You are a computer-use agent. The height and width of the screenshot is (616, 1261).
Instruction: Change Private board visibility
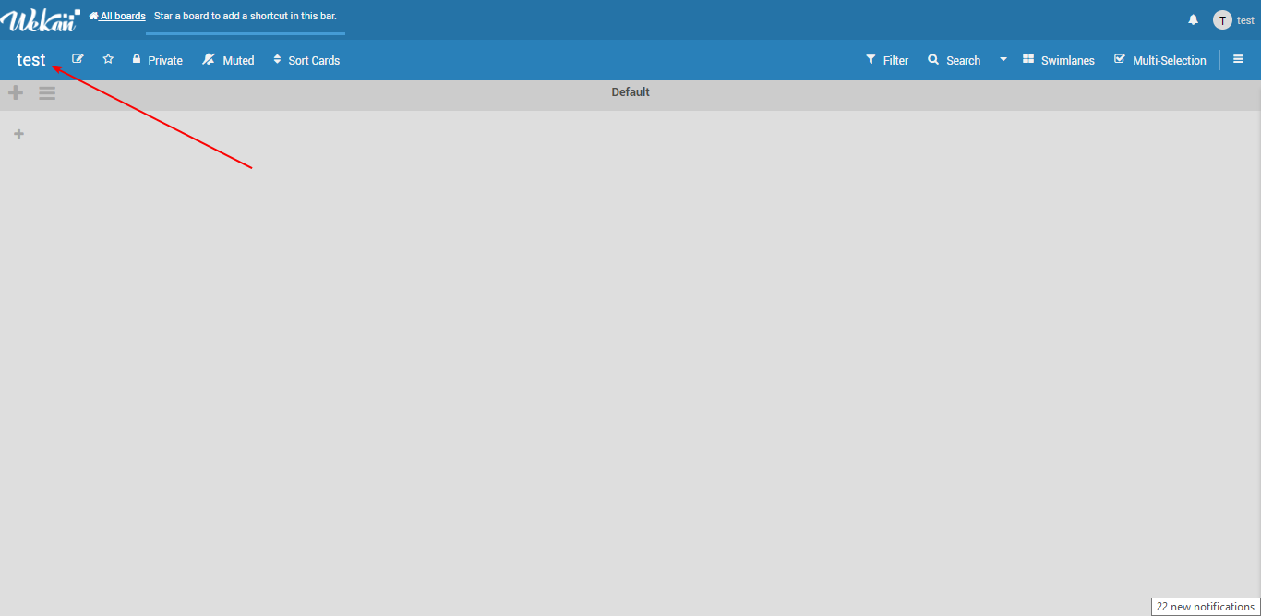[x=157, y=60]
